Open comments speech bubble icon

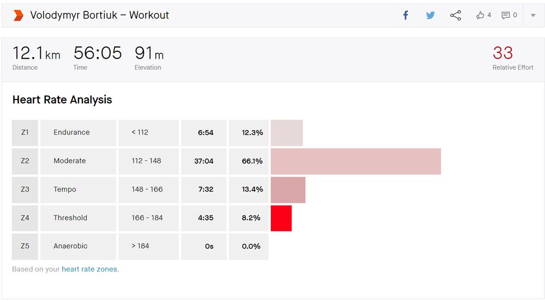[505, 15]
